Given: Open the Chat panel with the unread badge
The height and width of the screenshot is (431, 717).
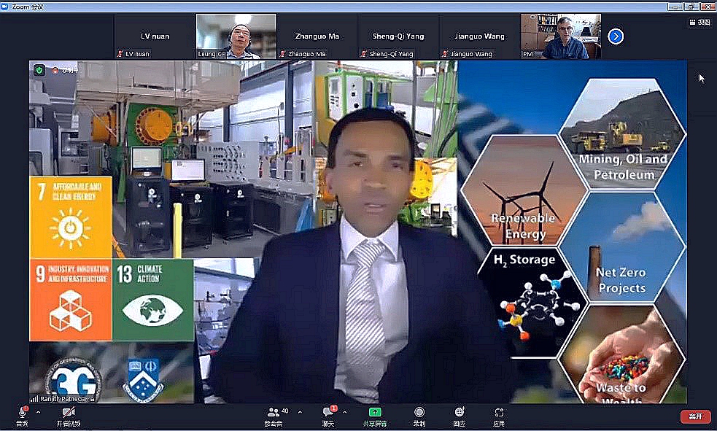Looking at the screenshot, I should point(328,413).
